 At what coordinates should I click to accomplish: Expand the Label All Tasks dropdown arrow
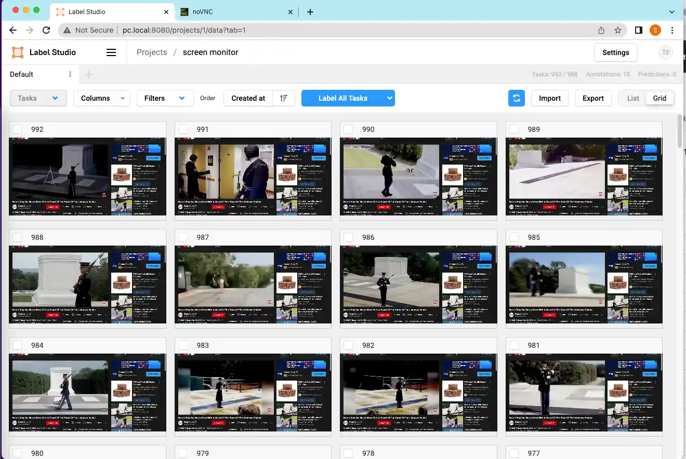(x=389, y=98)
